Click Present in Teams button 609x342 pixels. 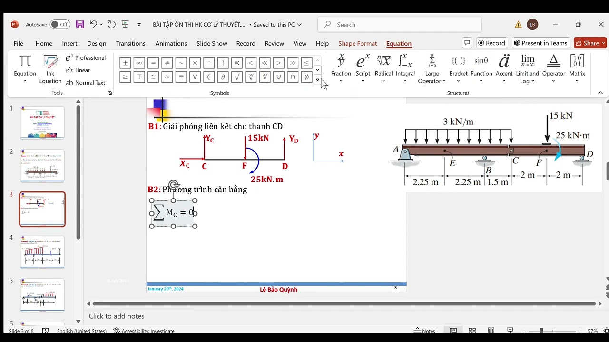point(540,43)
